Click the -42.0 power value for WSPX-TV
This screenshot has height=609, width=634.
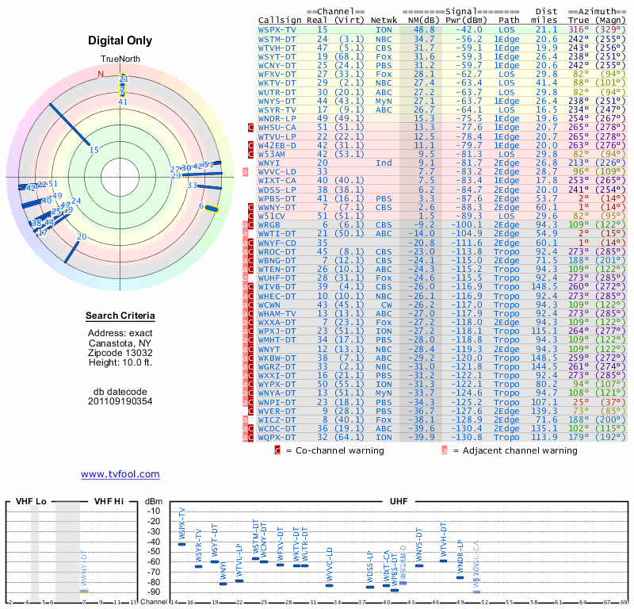(469, 30)
